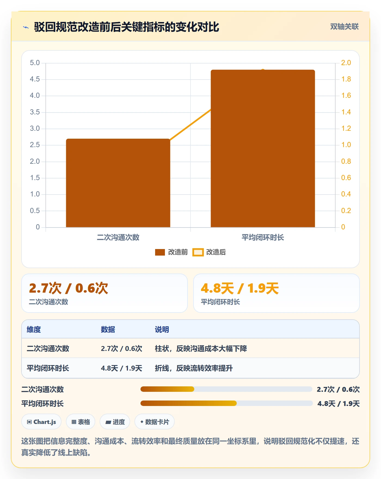Click the 4.8天 / 1.9天 progress value

tap(339, 404)
